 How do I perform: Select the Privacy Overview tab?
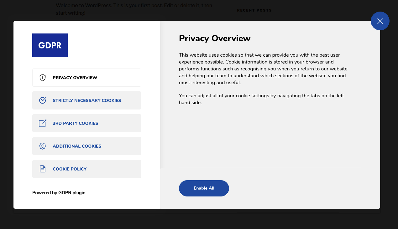click(75, 78)
